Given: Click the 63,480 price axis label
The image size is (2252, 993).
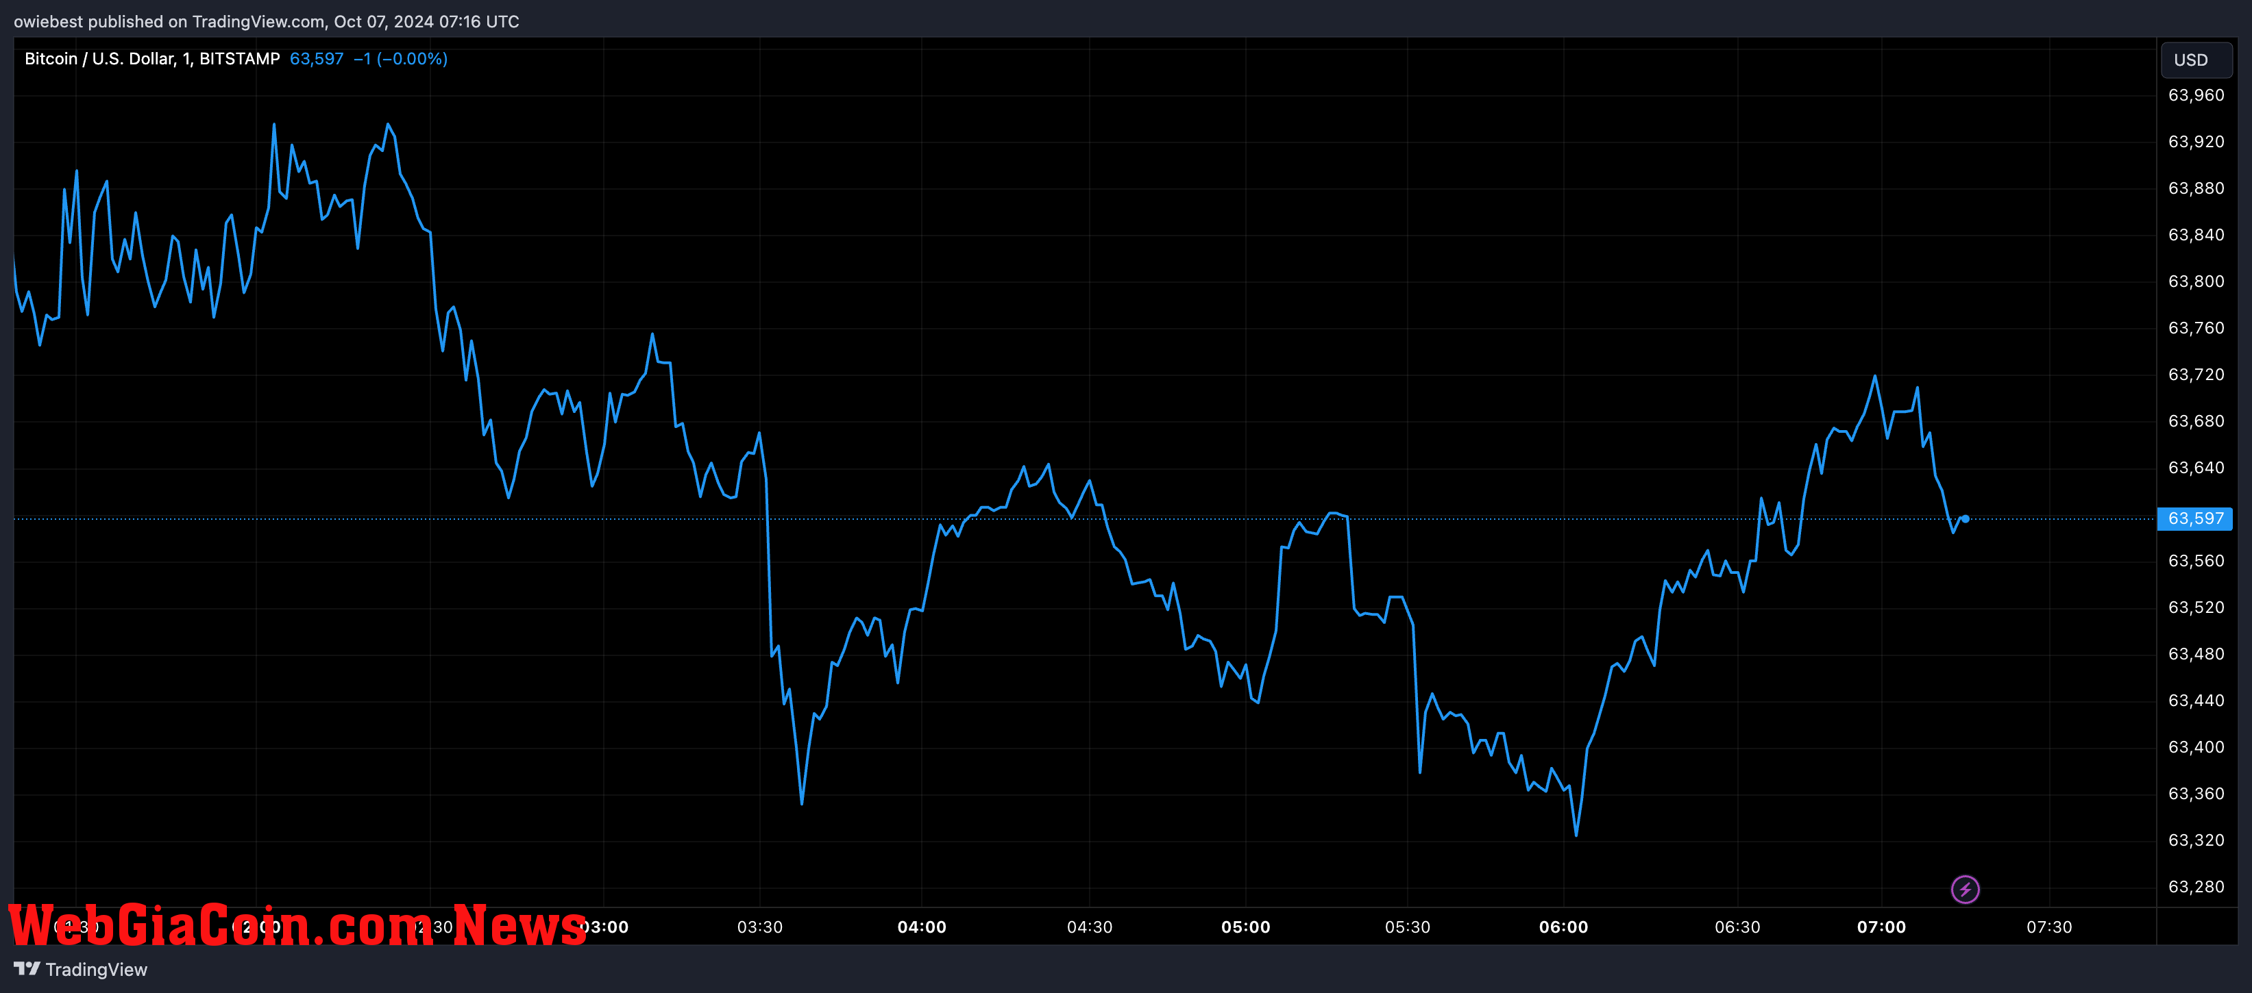Looking at the screenshot, I should (2196, 653).
